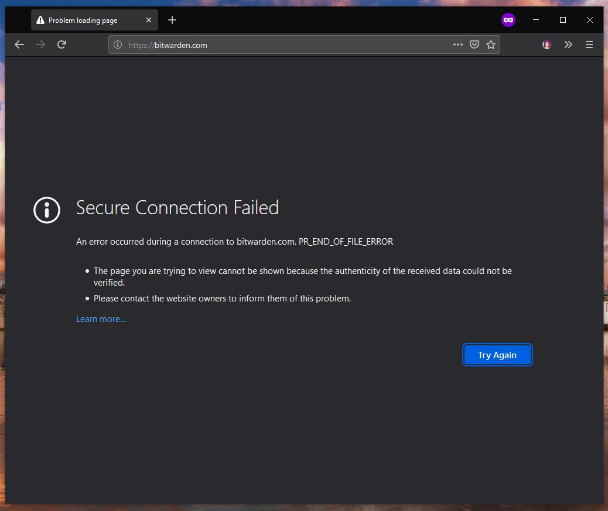Click the info icon beside Secure Connection Failed
608x511 pixels.
46,210
